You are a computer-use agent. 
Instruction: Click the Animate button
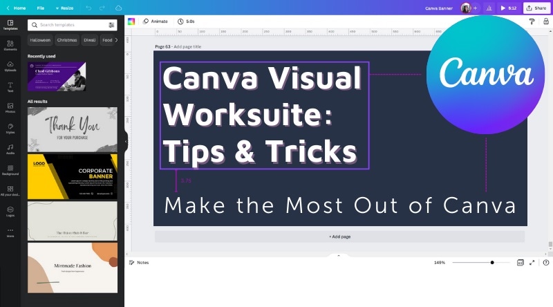(155, 21)
